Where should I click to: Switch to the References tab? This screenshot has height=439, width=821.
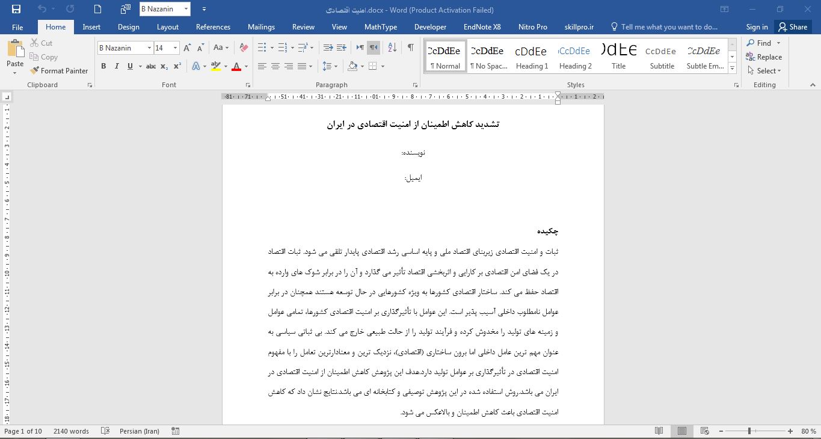(x=213, y=27)
